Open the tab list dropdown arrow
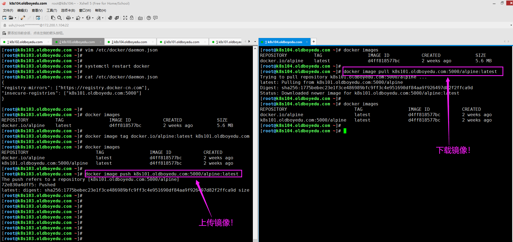 [255, 42]
